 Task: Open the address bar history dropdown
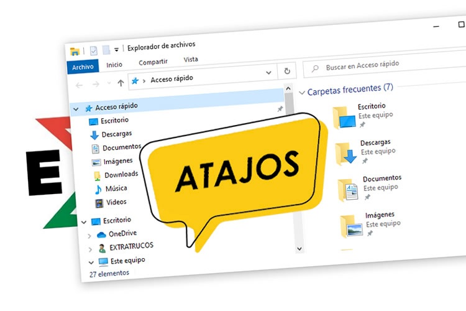tap(268, 73)
